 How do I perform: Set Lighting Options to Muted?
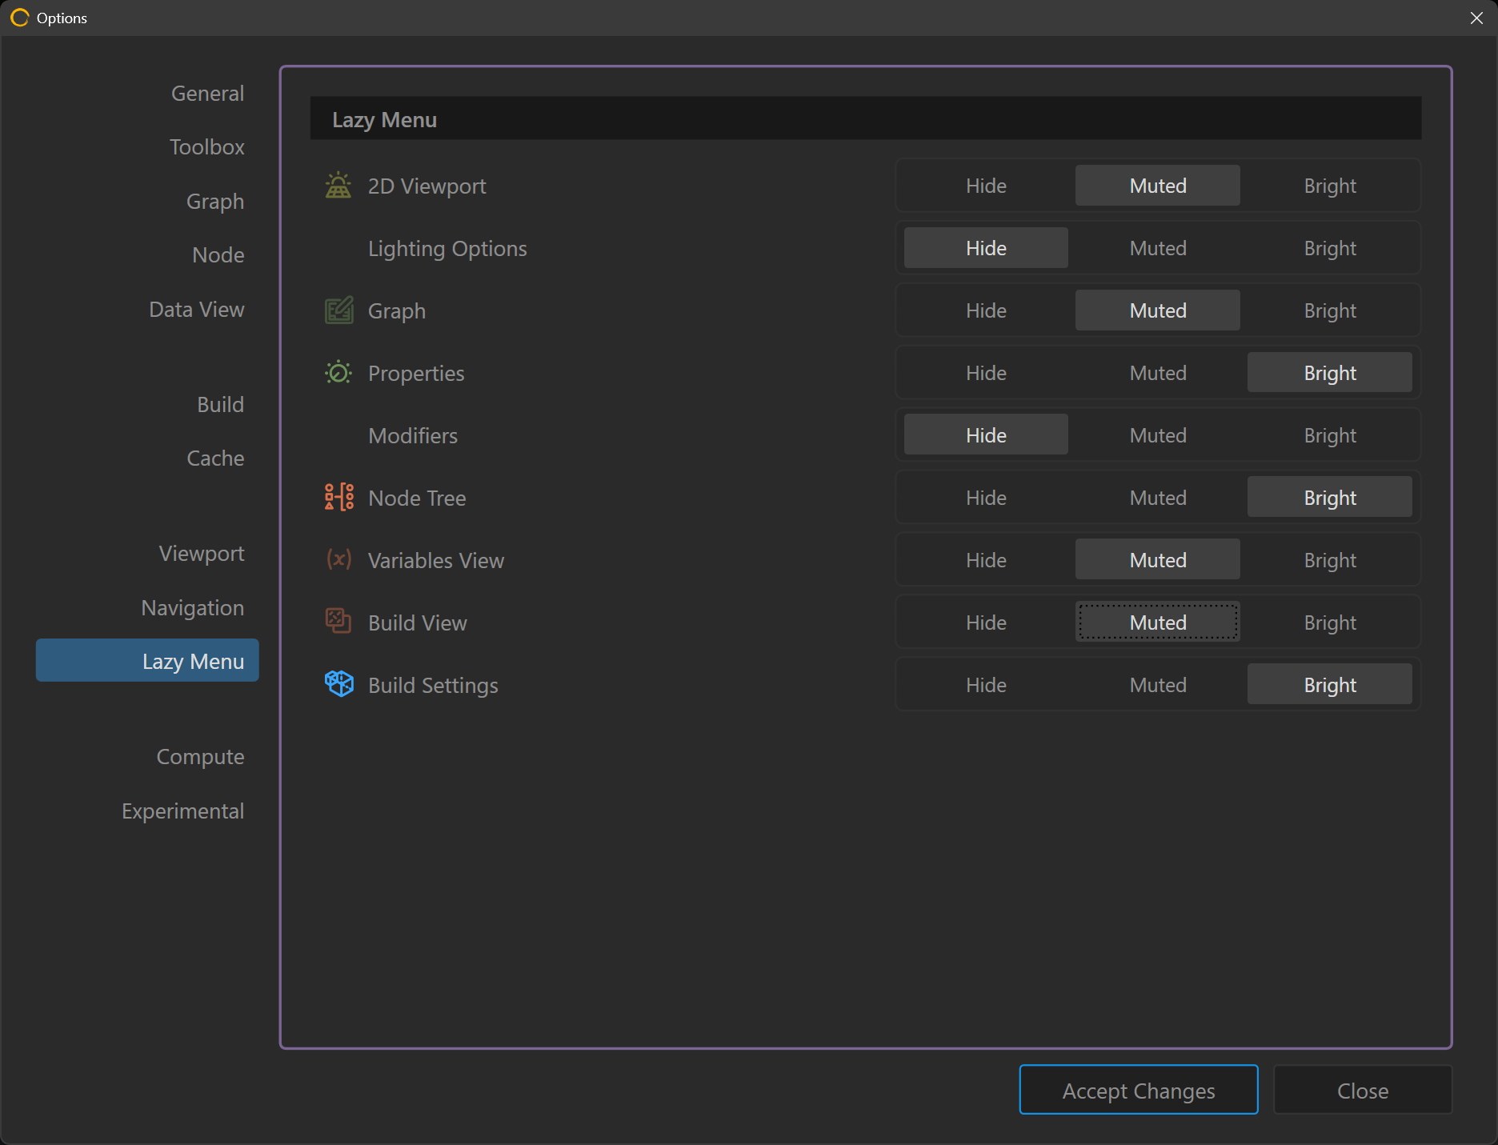(1158, 248)
